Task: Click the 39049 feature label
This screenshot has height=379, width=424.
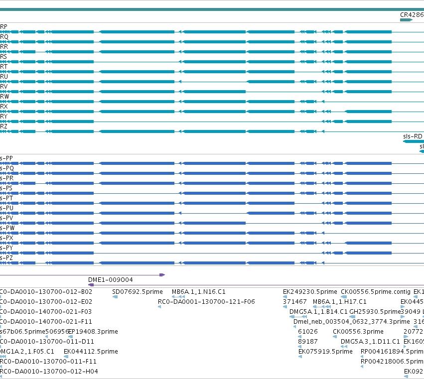Action: 411,312
